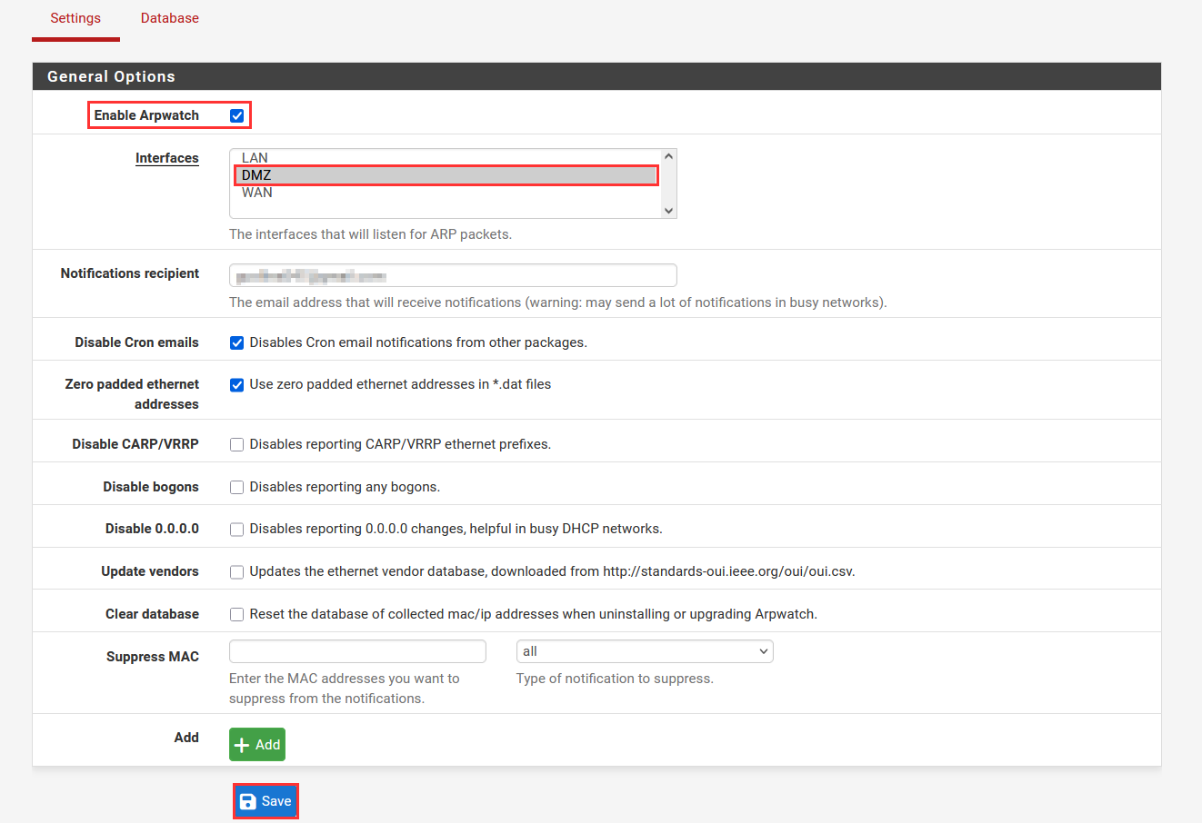Uncheck Zero padded ethernet addresses option
This screenshot has height=823, width=1202.
(237, 385)
